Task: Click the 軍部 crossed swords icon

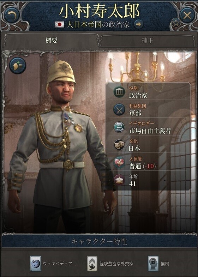Action: 119,109
